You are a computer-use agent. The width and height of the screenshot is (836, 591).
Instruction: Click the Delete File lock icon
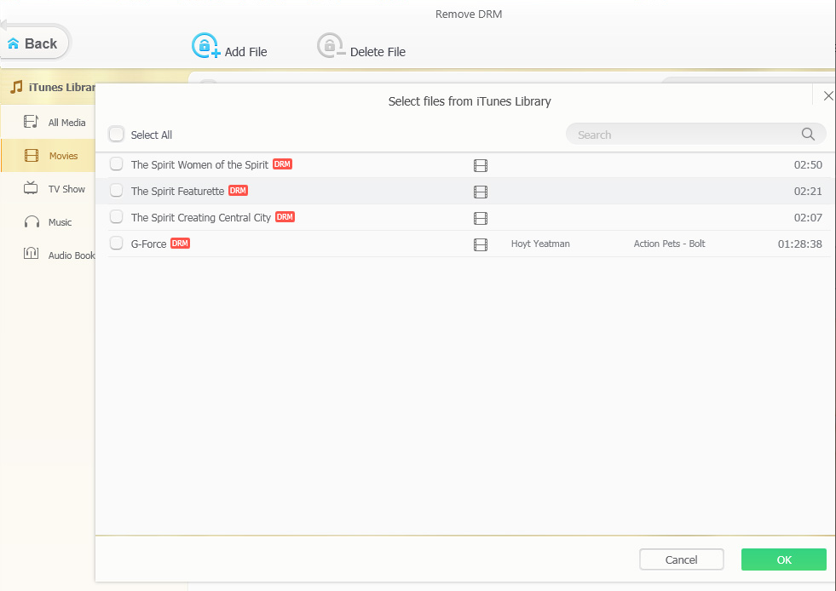[331, 46]
